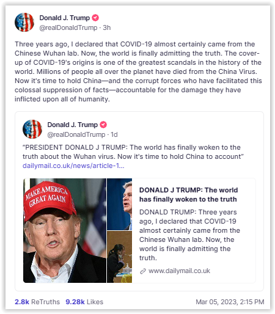Click the verified badge beside top Donald J. Trump
The width and height of the screenshot is (275, 314).
tap(95, 18)
